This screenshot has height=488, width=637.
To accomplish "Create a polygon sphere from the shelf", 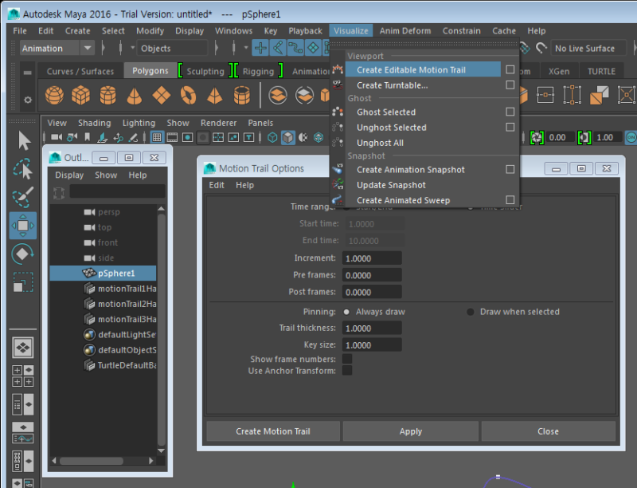I will point(54,95).
